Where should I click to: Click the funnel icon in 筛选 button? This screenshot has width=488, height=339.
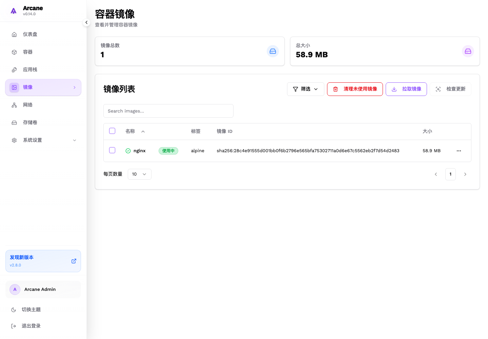(296, 89)
